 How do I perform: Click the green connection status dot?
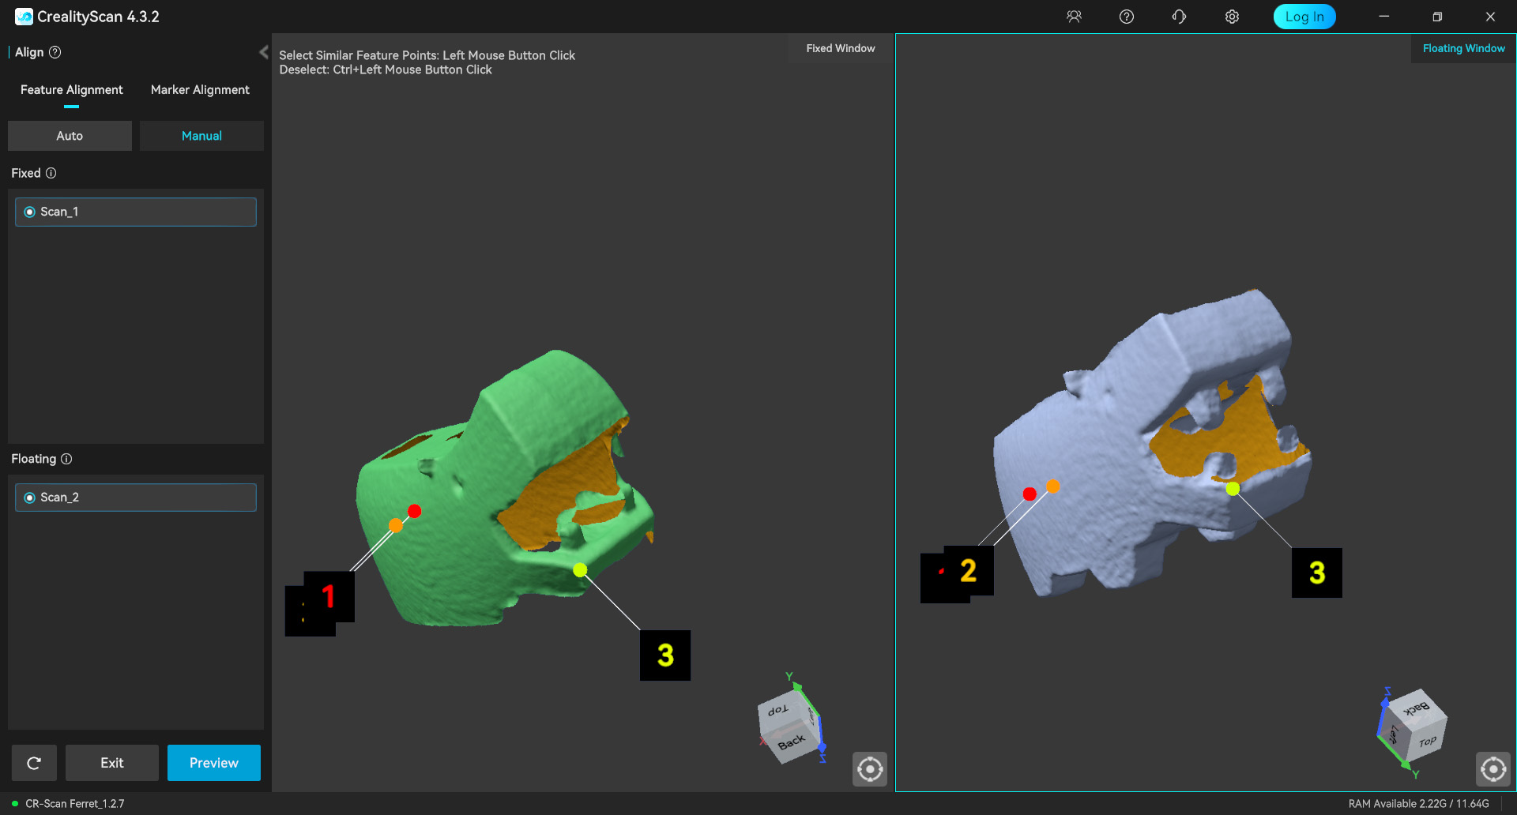point(15,804)
